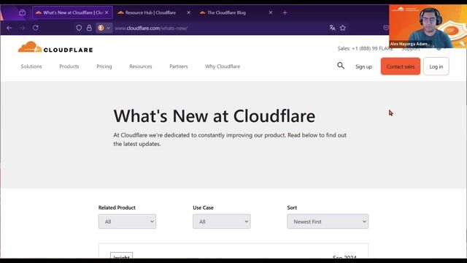467x263 pixels.
Task: Click the Sign up link
Action: (363, 66)
